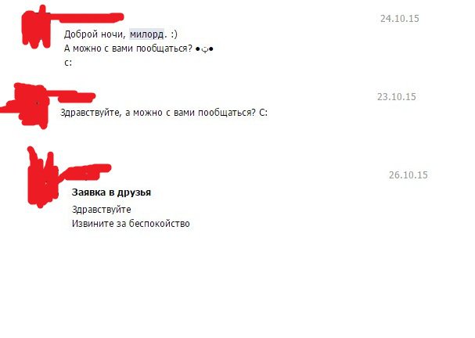Screen dimensions: 475x338
Task: Open the redacted sender name above "Доброй ночи"
Action: point(88,18)
